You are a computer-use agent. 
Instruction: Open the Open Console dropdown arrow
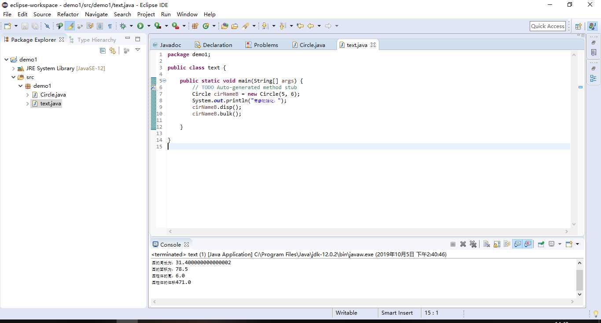[577, 244]
